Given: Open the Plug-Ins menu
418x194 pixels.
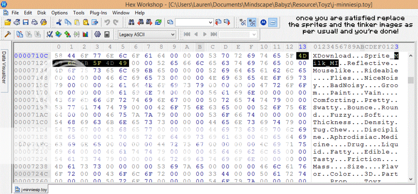Looking at the screenshot, I should pyautogui.click(x=98, y=13).
